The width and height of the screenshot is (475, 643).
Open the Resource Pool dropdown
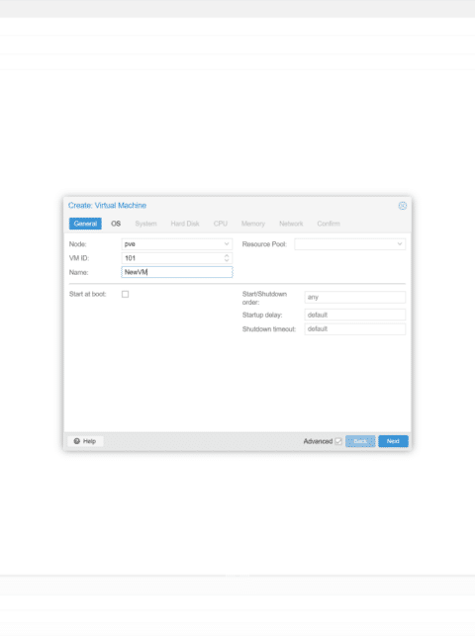(x=399, y=244)
